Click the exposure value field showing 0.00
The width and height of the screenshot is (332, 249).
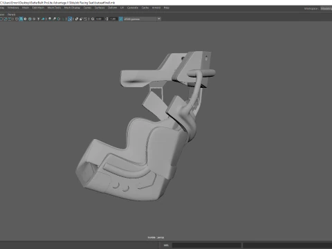coord(99,19)
